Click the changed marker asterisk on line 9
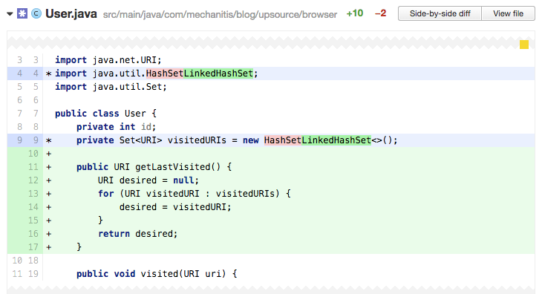 (49, 140)
